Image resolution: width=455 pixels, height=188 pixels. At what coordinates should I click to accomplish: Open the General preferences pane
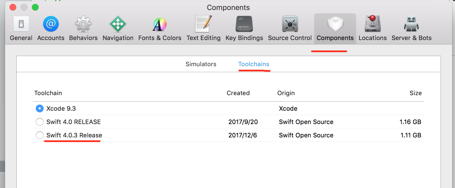21,29
